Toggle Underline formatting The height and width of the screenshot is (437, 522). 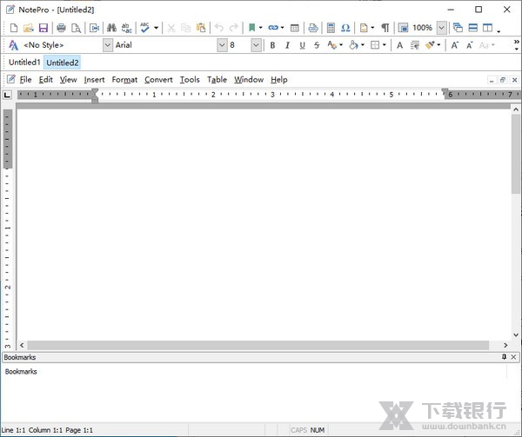[302, 45]
